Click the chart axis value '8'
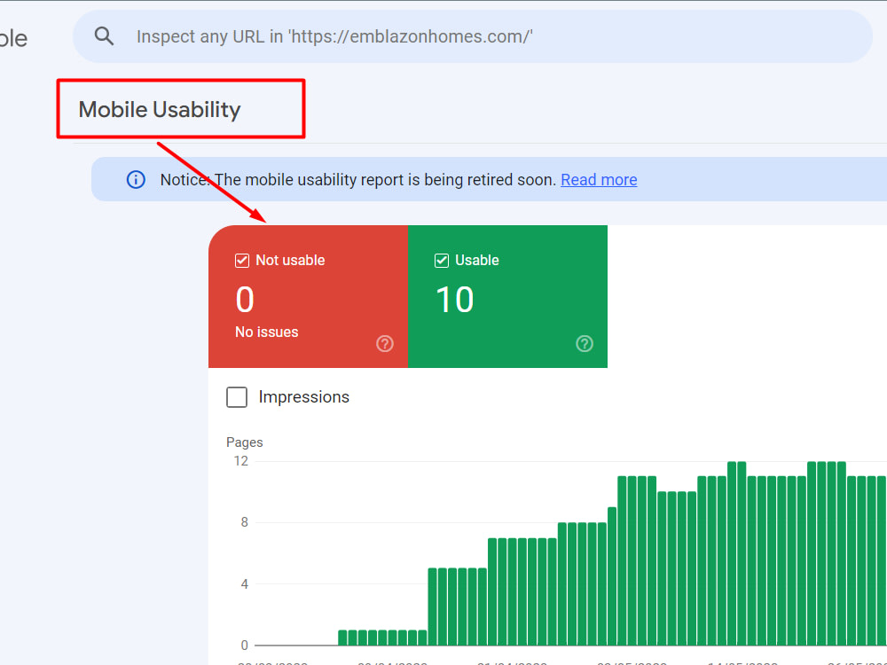 click(x=245, y=522)
